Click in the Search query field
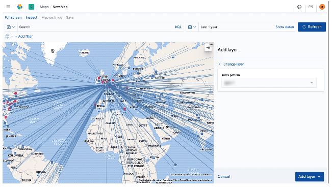Image resolution: width=332 pixels, height=188 pixels. tap(96, 27)
